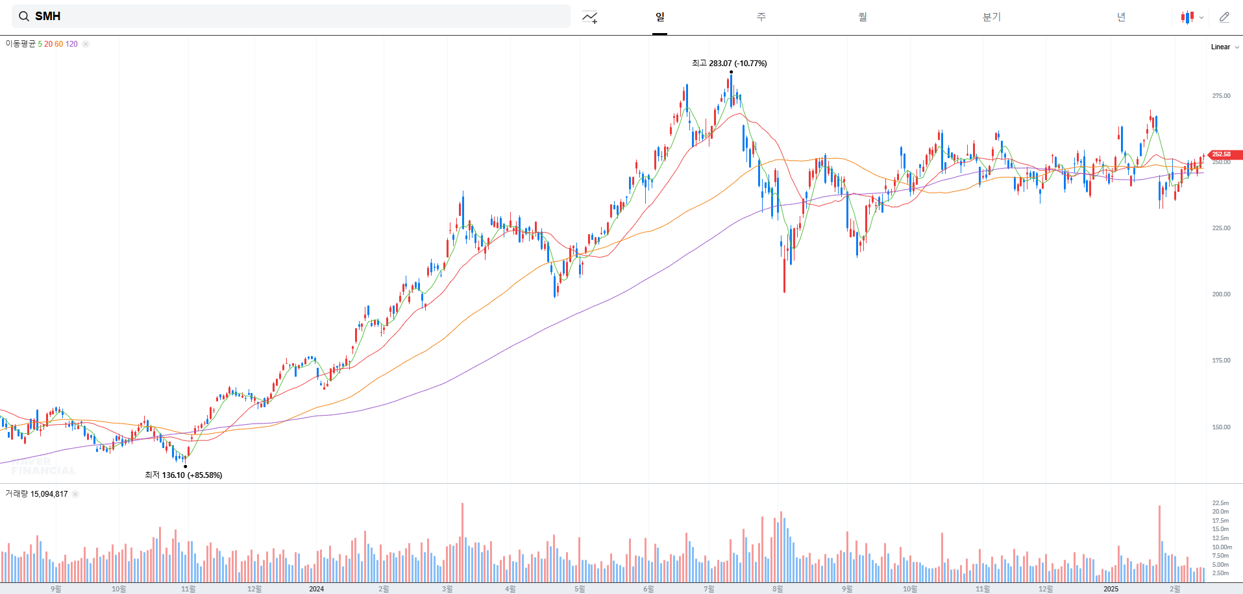This screenshot has width=1243, height=594.
Task: Select the drawing pencil tool
Action: point(1225,17)
